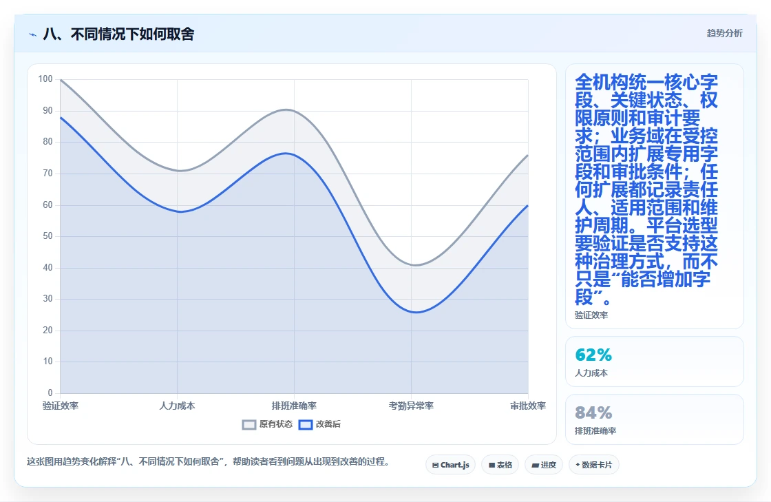Click the section title 八、不同情况下如何取舍
Viewport: 771px width, 502px height.
click(x=118, y=34)
